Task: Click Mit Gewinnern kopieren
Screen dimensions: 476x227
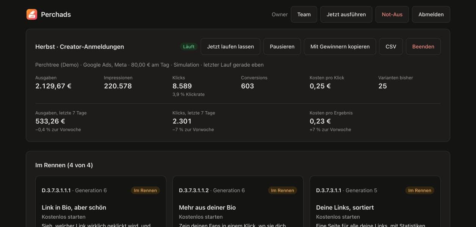Action: tap(340, 47)
